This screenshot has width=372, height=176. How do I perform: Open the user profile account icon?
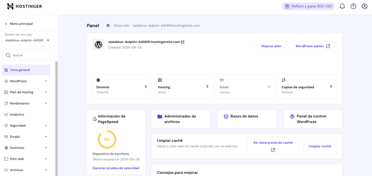[x=364, y=6]
